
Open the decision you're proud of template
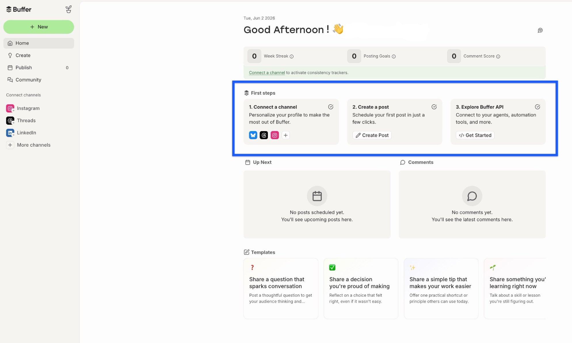[361, 288]
